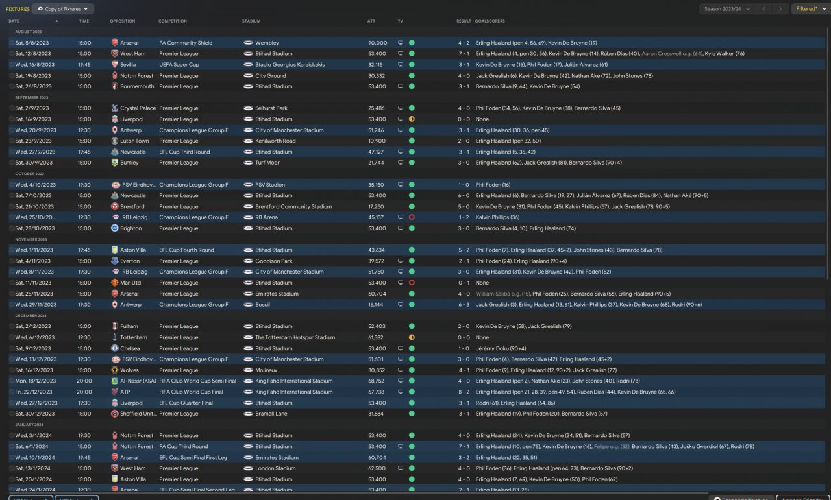Click the Sevilla club badge
831x500 pixels.
tap(115, 65)
